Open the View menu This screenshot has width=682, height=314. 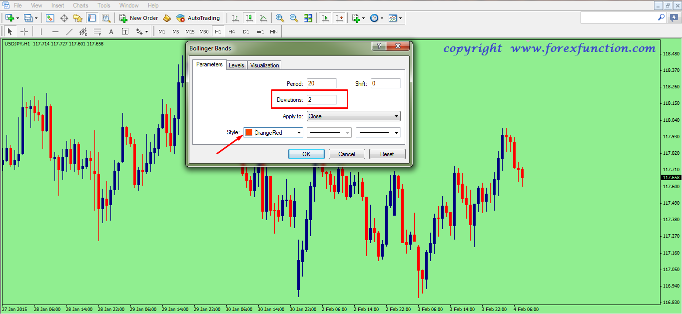click(36, 5)
